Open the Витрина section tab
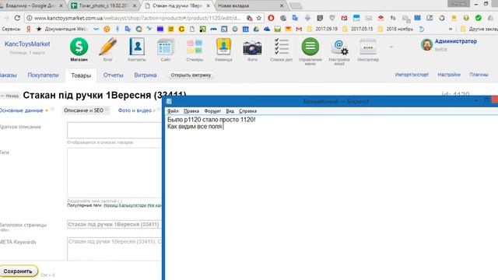 coord(146,75)
